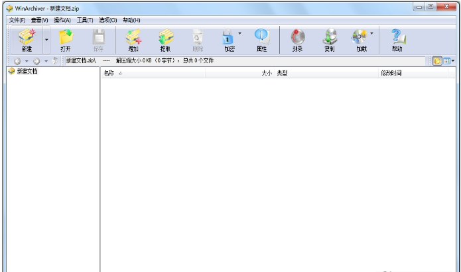The height and width of the screenshot is (272, 461).
Task: Open the 工具(T) menu
Action: pos(85,20)
